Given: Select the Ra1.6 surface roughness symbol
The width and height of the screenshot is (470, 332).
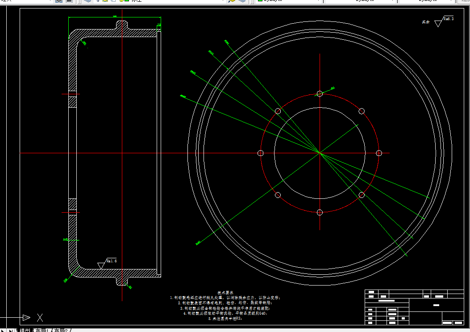Looking at the screenshot, I should 107,263.
